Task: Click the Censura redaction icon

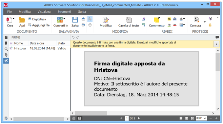Action: 196,20
